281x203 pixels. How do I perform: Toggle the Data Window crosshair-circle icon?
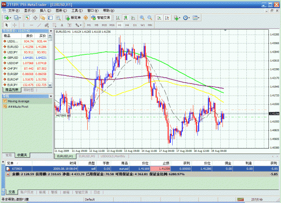[x=35, y=18]
